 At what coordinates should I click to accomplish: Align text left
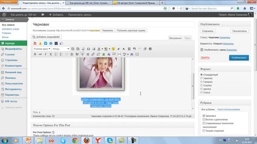point(72,54)
